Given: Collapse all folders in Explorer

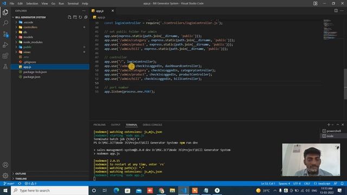Looking at the screenshot, I should click(86, 17).
